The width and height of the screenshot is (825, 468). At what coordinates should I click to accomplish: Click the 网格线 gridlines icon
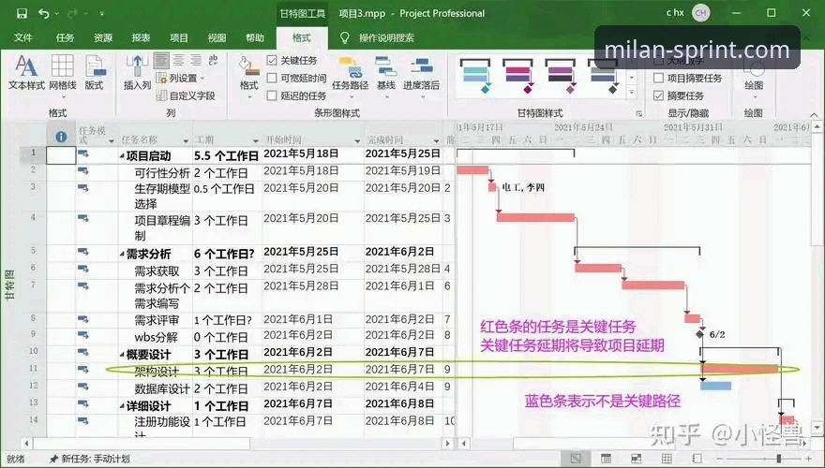[62, 72]
